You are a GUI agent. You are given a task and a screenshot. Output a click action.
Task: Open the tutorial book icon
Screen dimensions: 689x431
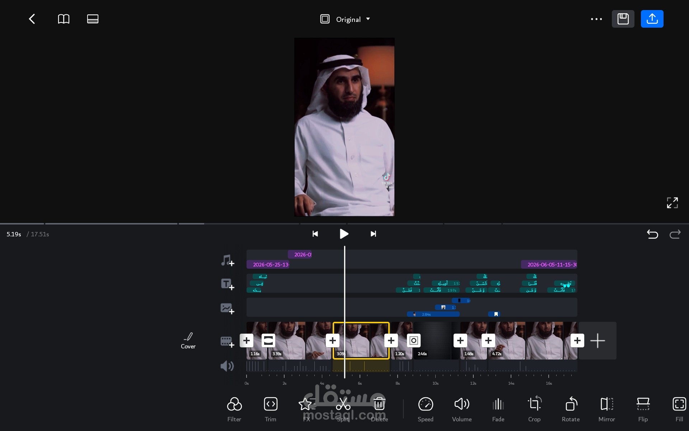(64, 19)
